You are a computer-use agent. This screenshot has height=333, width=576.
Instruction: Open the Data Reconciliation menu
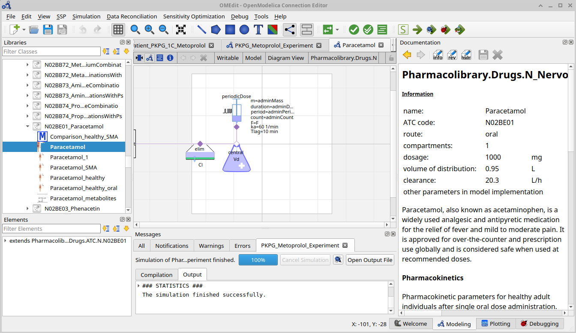[132, 16]
